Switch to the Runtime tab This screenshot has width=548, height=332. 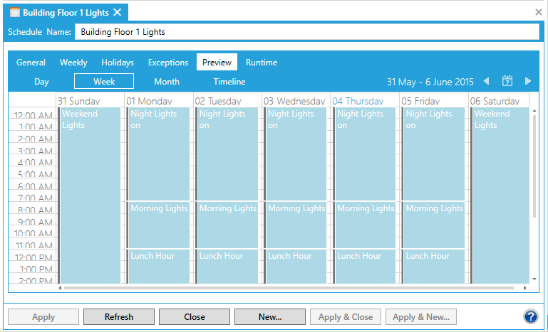point(262,63)
